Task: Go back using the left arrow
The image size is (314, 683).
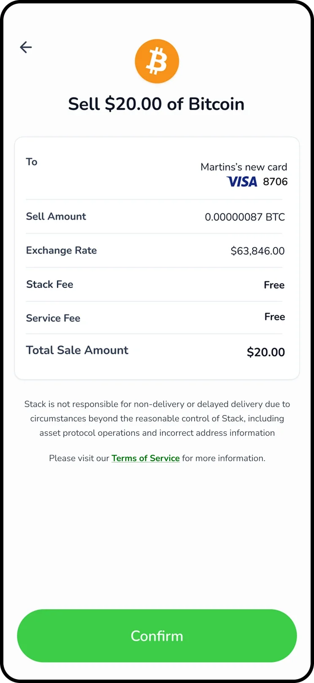Action: click(26, 47)
